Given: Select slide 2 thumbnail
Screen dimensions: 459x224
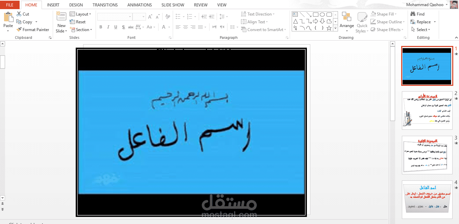Looking at the screenshot, I should click(x=427, y=110).
